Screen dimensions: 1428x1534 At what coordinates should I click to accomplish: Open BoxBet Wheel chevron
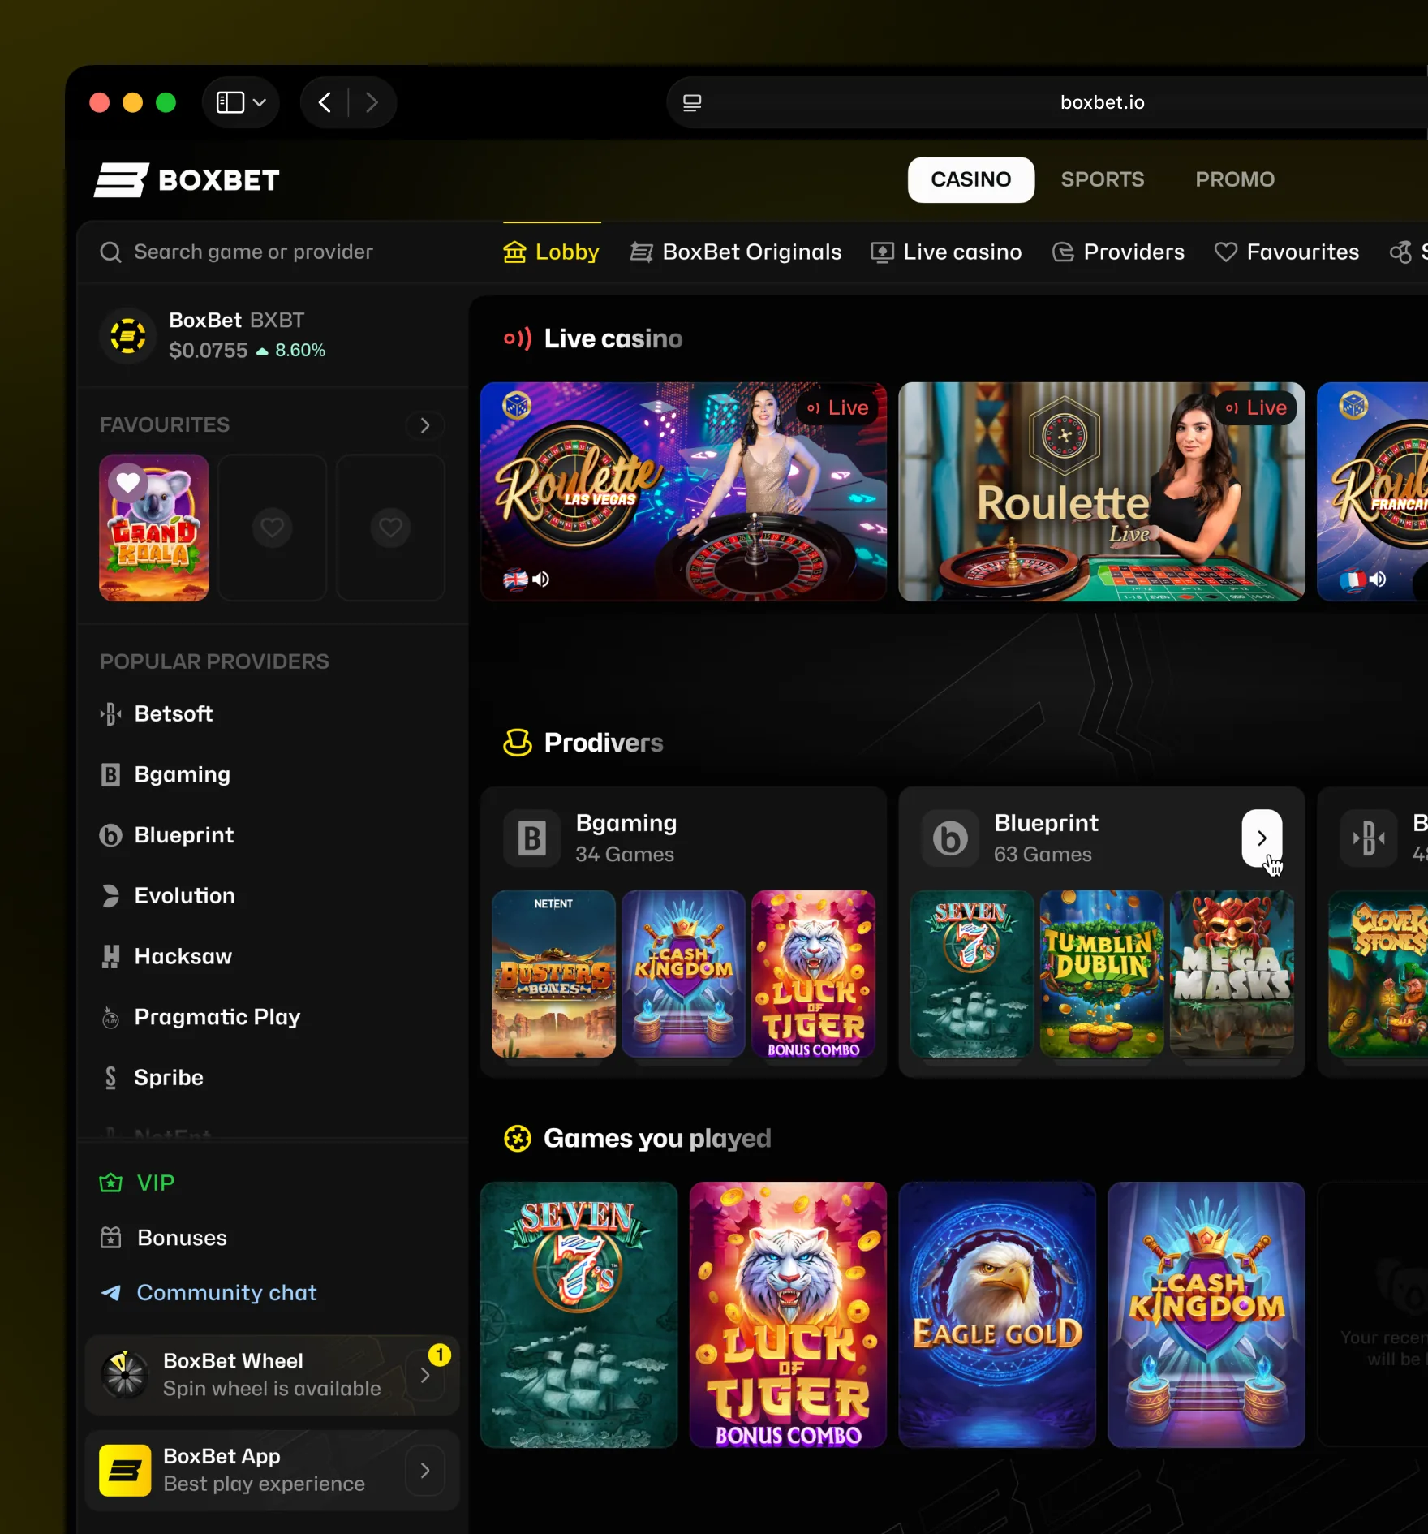pyautogui.click(x=425, y=1375)
